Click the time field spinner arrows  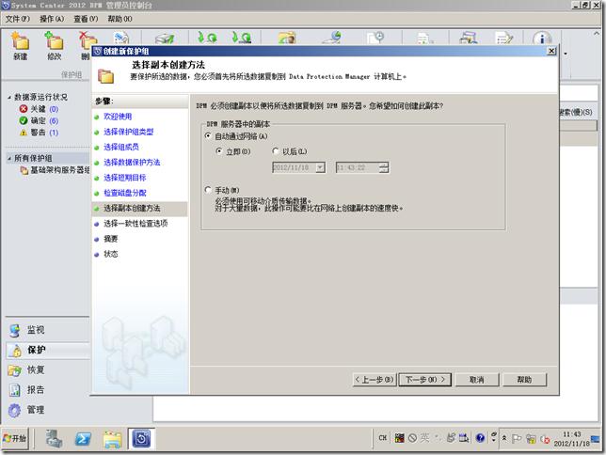click(x=383, y=167)
